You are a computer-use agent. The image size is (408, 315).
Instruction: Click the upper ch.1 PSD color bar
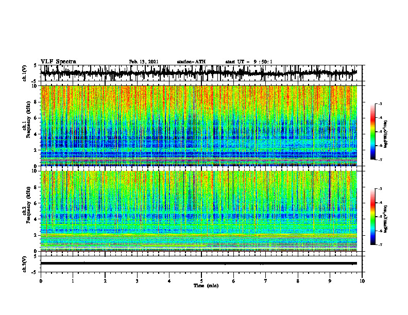click(x=372, y=132)
